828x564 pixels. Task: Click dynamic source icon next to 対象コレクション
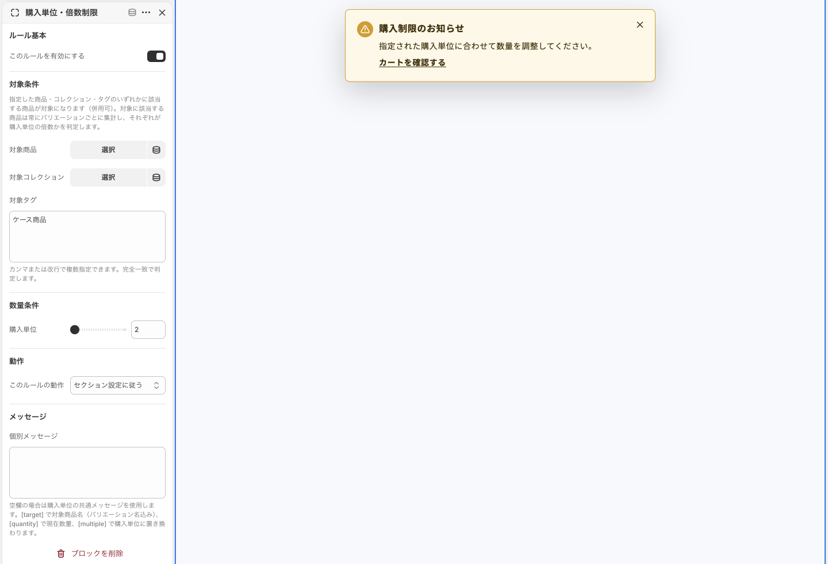156,177
